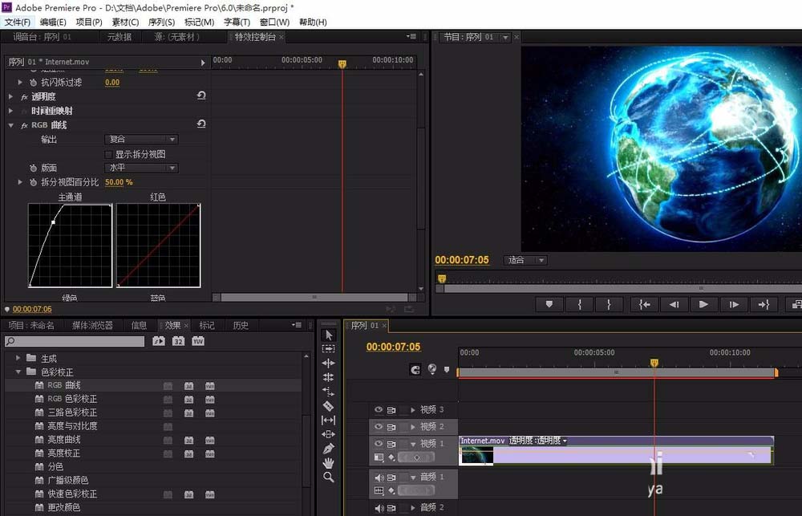The height and width of the screenshot is (516, 802).
Task: Add marker in program monitor
Action: click(549, 304)
